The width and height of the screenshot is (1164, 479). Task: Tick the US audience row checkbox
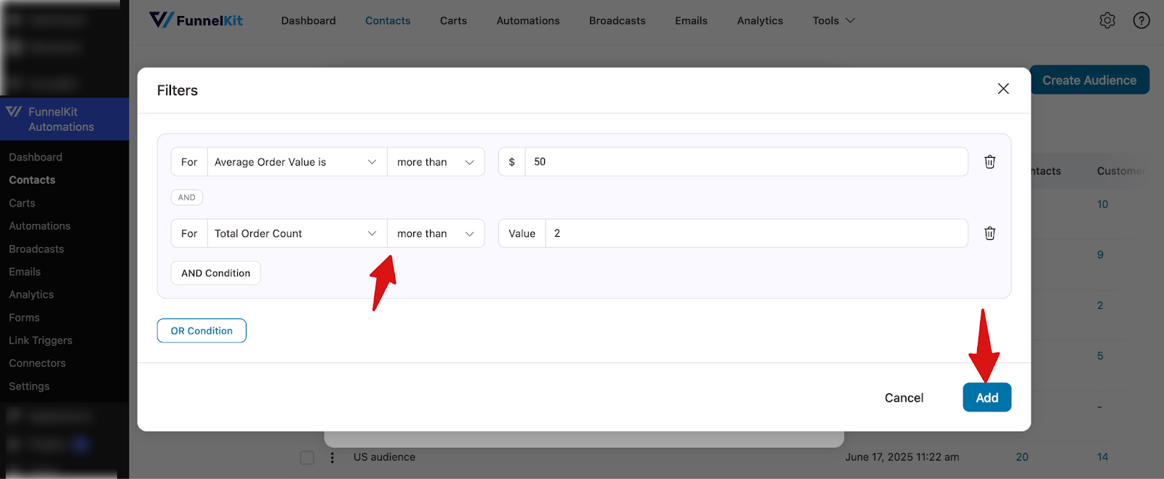(307, 457)
